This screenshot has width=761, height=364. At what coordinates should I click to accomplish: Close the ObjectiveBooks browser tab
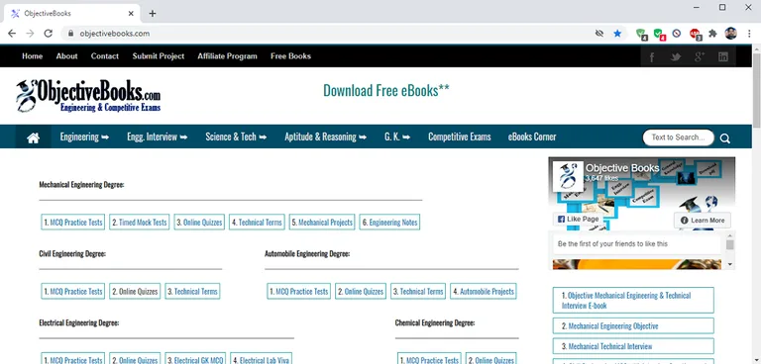click(131, 14)
